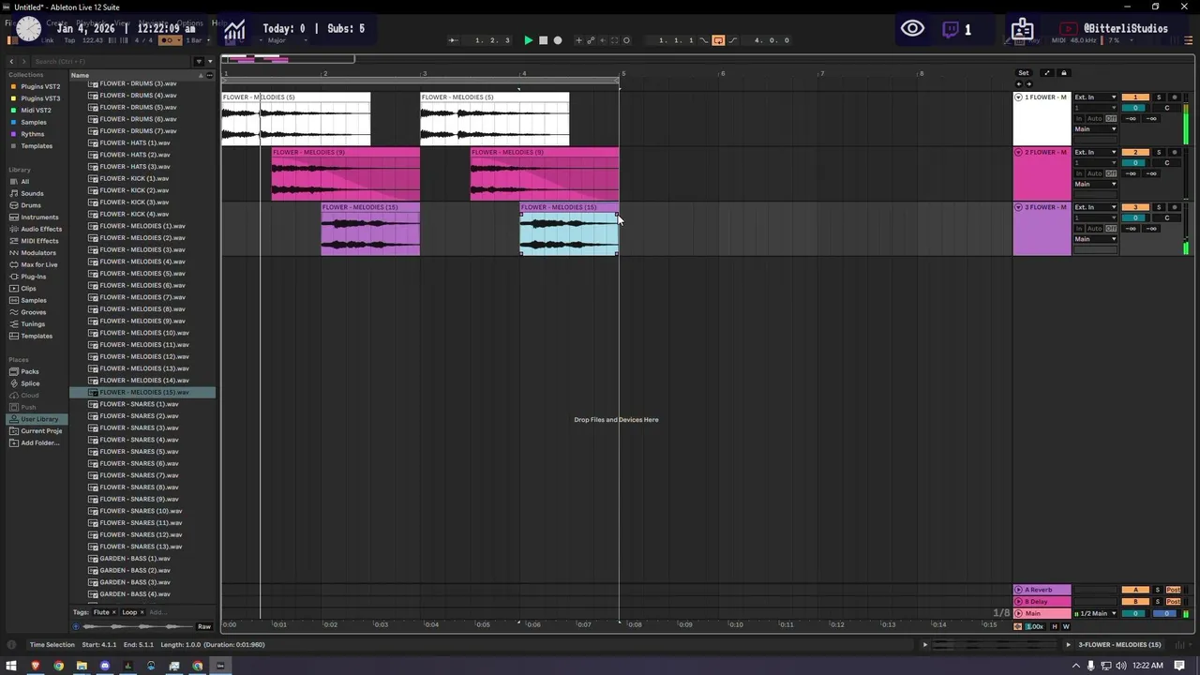Click the MIDI arrangement overdub plus icon

(x=578, y=40)
